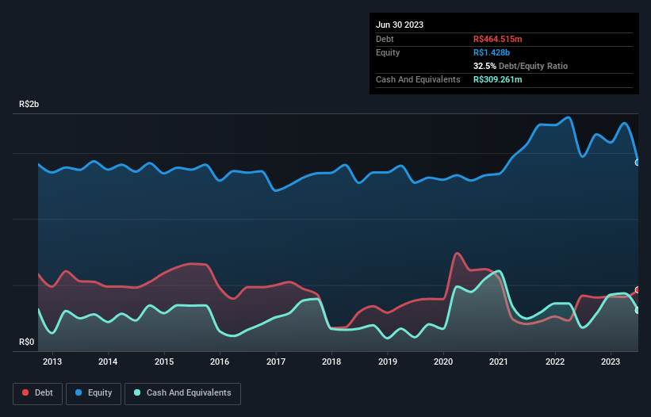Click the 2015 x-axis label

[x=164, y=362]
